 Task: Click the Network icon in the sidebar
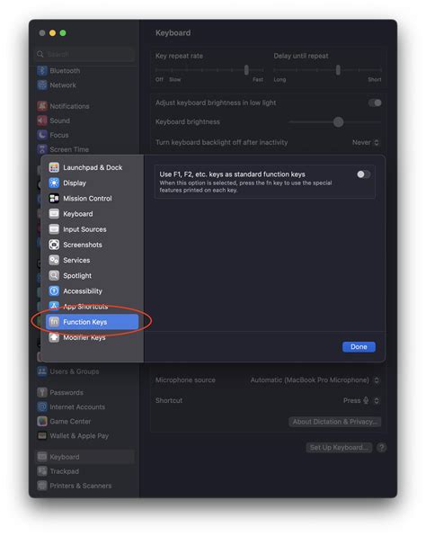pyautogui.click(x=42, y=85)
